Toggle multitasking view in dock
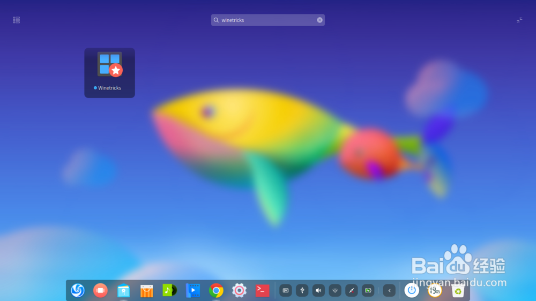This screenshot has height=301, width=536. [x=101, y=290]
